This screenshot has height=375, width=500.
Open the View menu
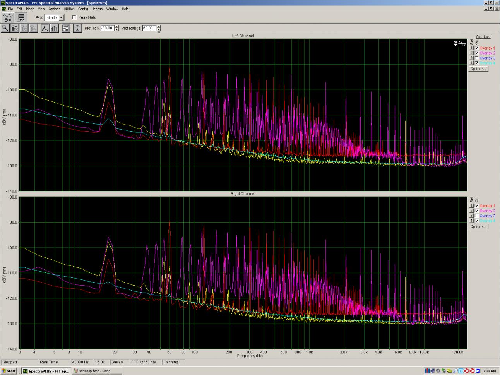coord(41,9)
